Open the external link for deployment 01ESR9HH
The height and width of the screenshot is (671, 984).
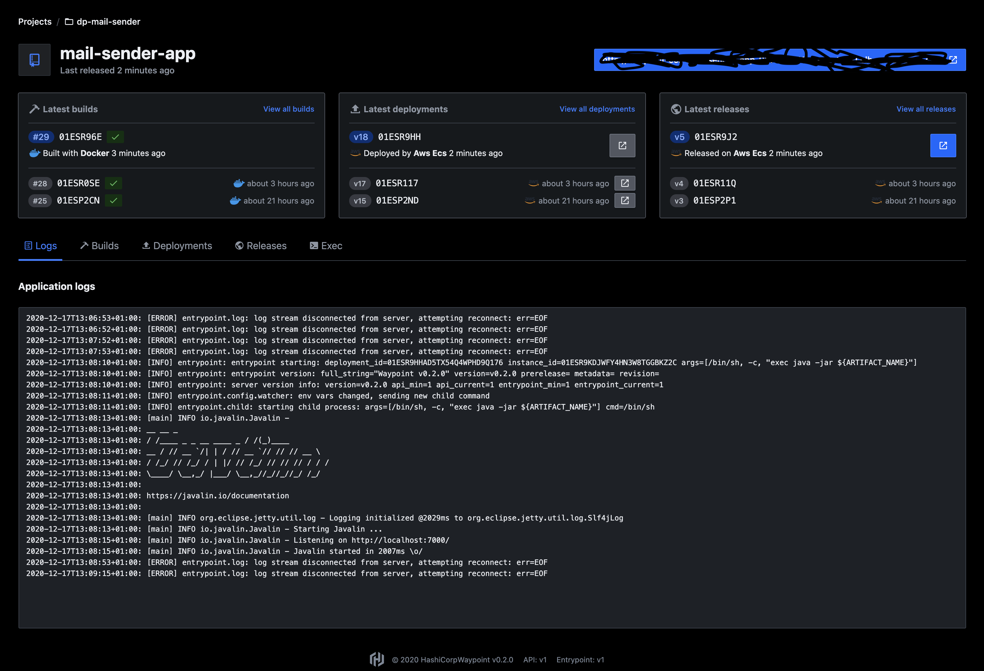pyautogui.click(x=622, y=145)
